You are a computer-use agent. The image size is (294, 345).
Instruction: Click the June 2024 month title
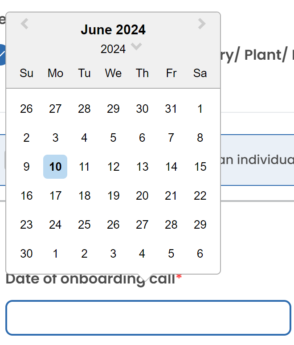pos(113,30)
